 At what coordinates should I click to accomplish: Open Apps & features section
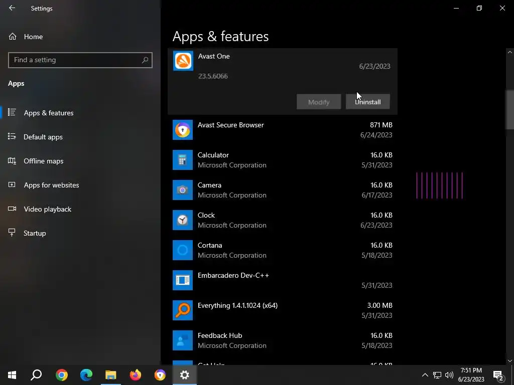(49, 113)
